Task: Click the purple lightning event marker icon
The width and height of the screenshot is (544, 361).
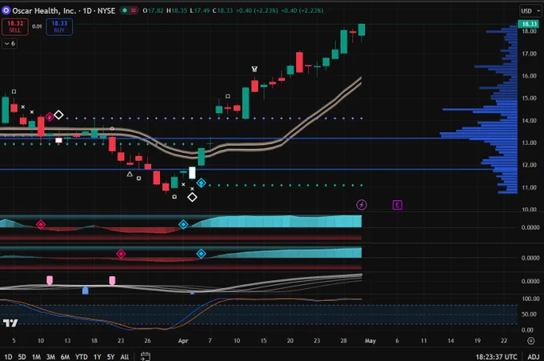Action: (x=362, y=205)
